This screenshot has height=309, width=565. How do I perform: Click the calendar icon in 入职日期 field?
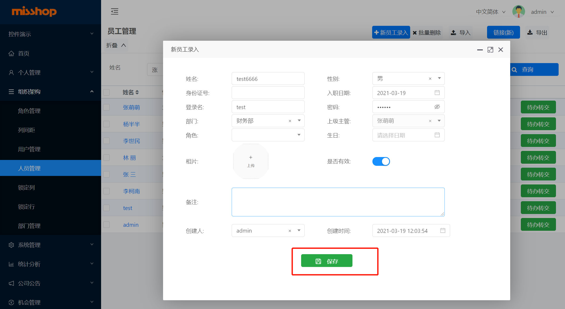[437, 93]
